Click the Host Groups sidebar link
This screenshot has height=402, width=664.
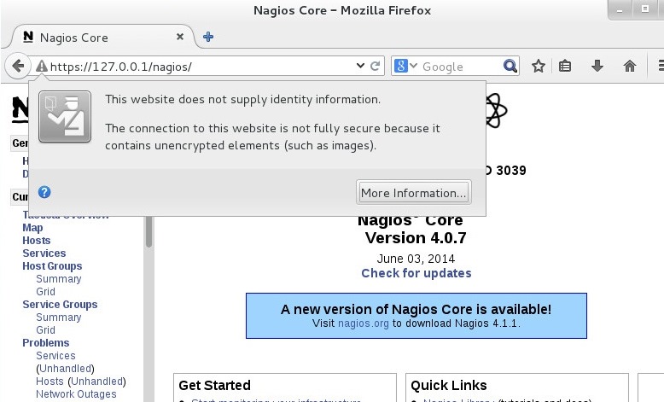tap(52, 266)
